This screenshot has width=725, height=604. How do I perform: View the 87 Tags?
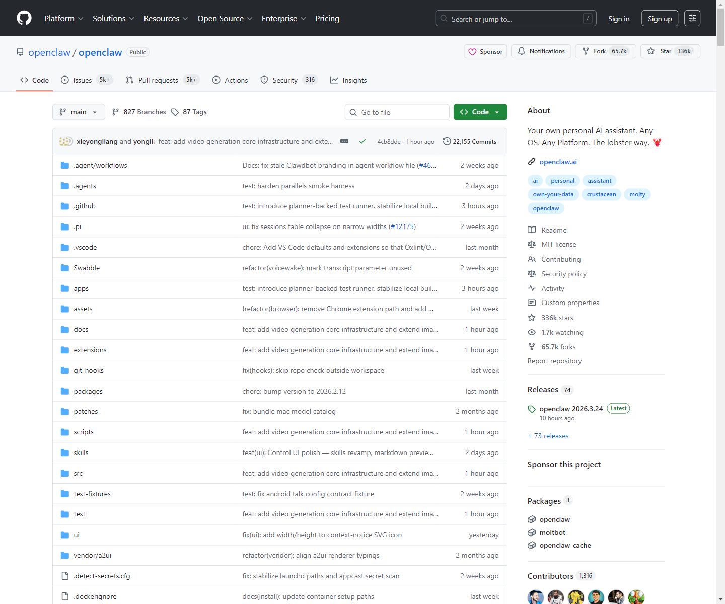pyautogui.click(x=189, y=112)
